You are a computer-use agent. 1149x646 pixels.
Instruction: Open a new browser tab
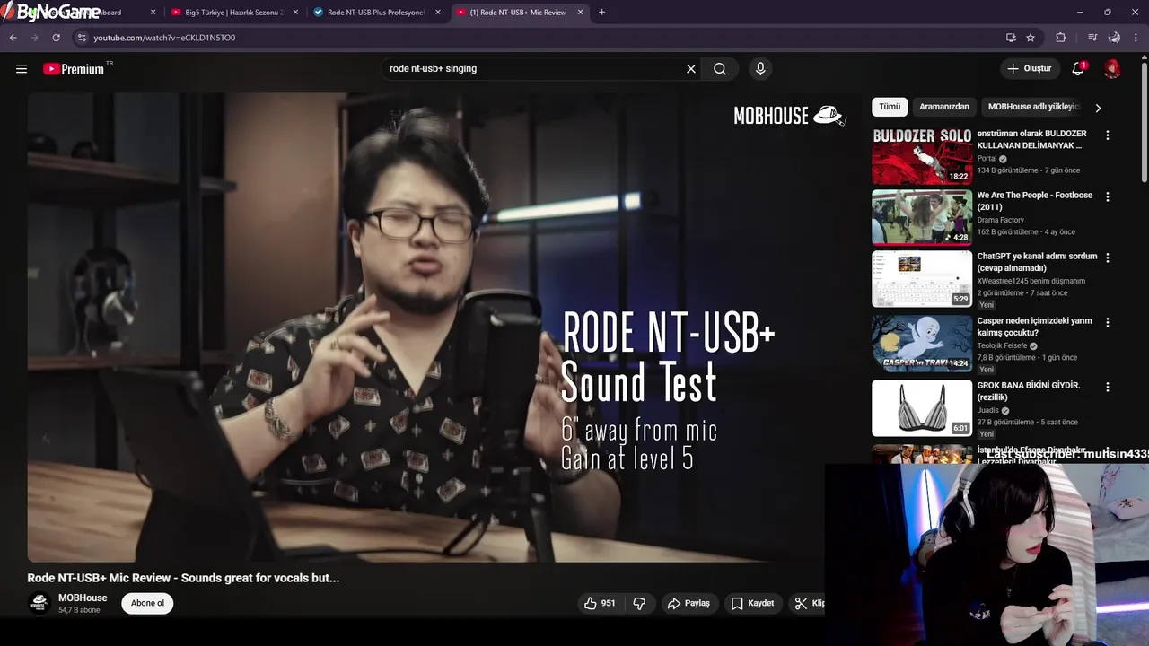(601, 13)
